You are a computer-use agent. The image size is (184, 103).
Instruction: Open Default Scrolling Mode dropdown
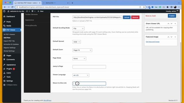78,29
